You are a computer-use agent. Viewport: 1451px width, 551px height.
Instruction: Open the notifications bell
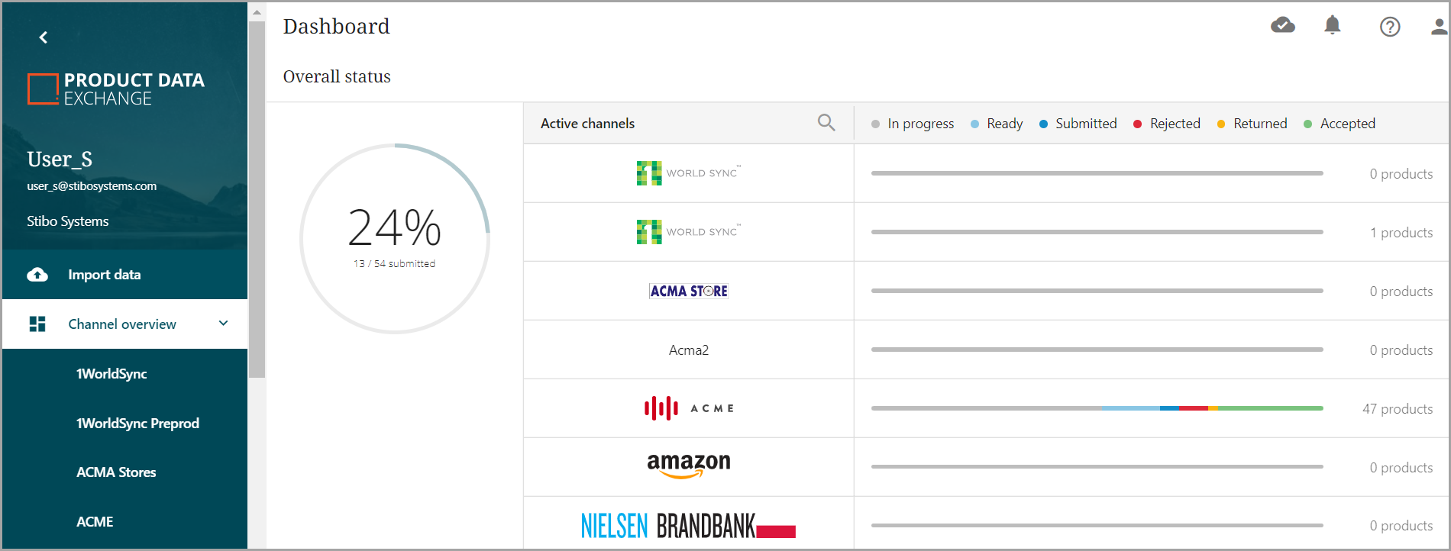1333,26
